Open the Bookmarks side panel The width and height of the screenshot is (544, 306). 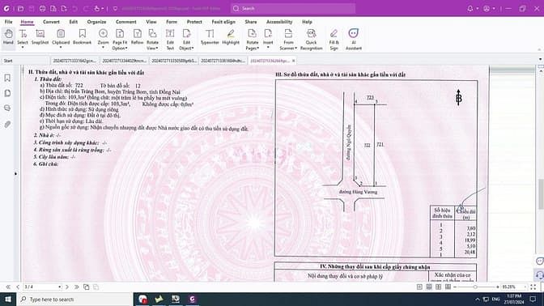pos(7,78)
